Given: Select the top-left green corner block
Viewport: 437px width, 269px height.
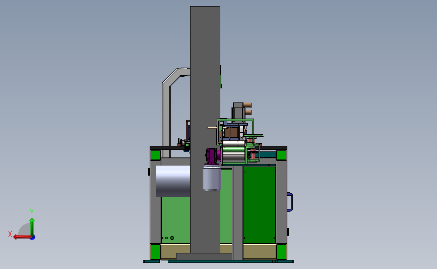Looking at the screenshot, I should point(156,155).
